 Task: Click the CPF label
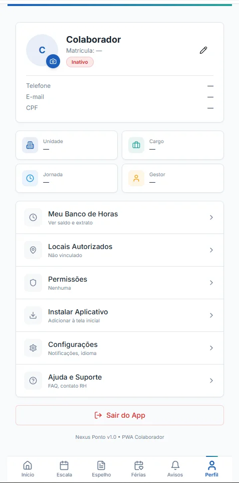(x=32, y=108)
